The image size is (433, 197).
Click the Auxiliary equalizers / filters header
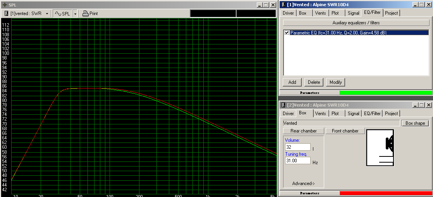point(356,23)
